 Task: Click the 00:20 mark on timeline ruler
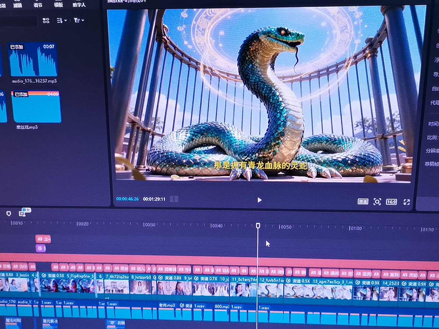[x=83, y=224]
